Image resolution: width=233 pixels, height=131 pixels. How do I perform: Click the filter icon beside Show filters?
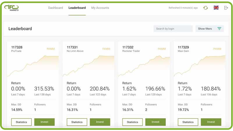click(219, 29)
